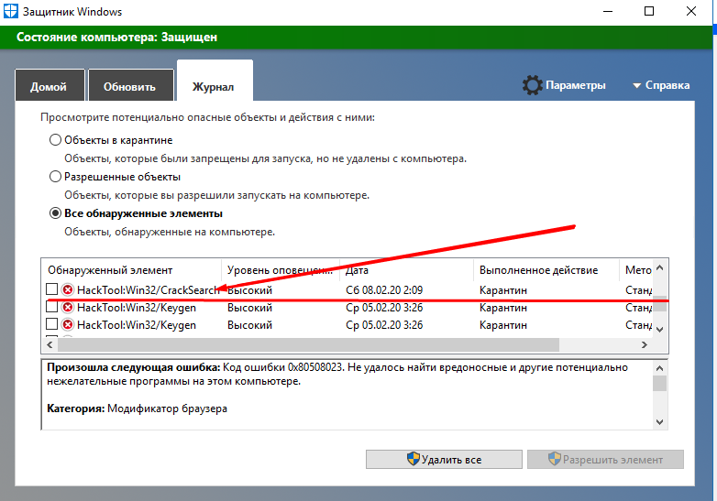Switch to the Обновить tab

click(x=131, y=85)
